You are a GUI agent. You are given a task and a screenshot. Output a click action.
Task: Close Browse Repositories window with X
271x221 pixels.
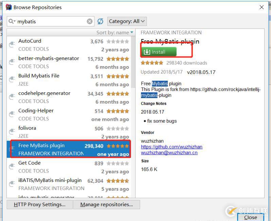(261, 7)
